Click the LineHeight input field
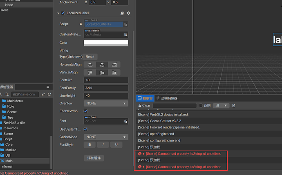The height and width of the screenshot is (175, 282). coord(106,96)
